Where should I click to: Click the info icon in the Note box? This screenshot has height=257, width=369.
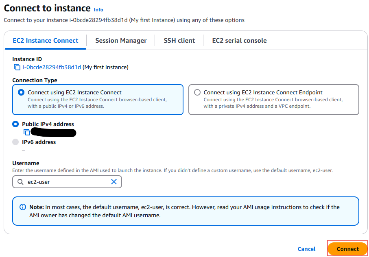pos(23,207)
